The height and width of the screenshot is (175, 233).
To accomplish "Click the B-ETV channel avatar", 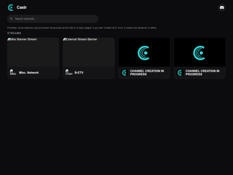I will click(x=69, y=73).
